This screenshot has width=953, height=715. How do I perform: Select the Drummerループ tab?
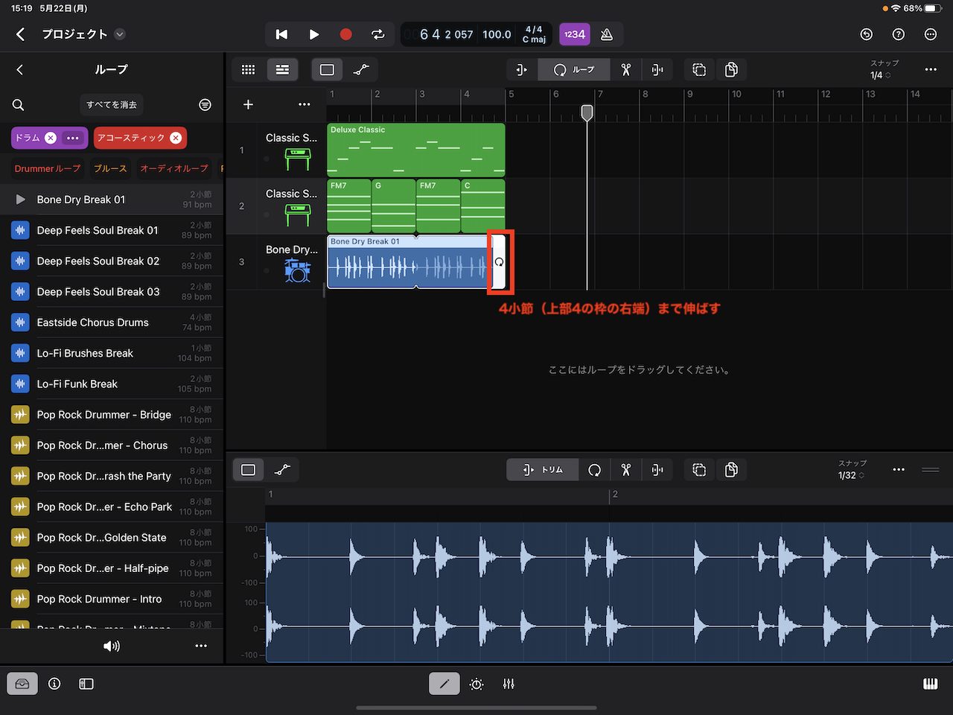[47, 169]
